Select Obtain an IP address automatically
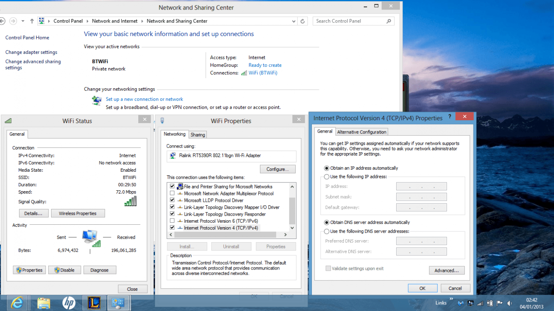The image size is (554, 311). [x=327, y=168]
